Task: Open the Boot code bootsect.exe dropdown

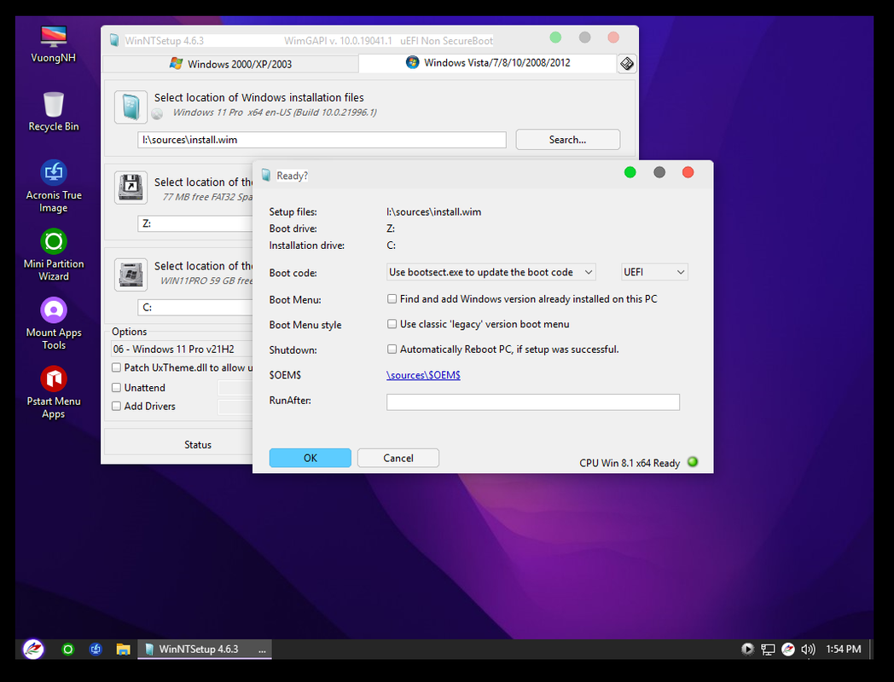Action: tap(491, 272)
